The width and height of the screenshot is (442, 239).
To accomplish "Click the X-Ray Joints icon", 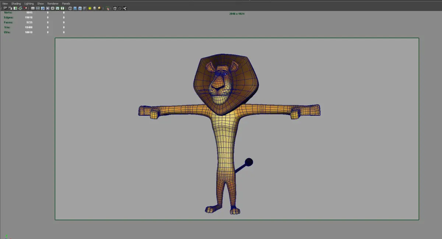I will (125, 8).
